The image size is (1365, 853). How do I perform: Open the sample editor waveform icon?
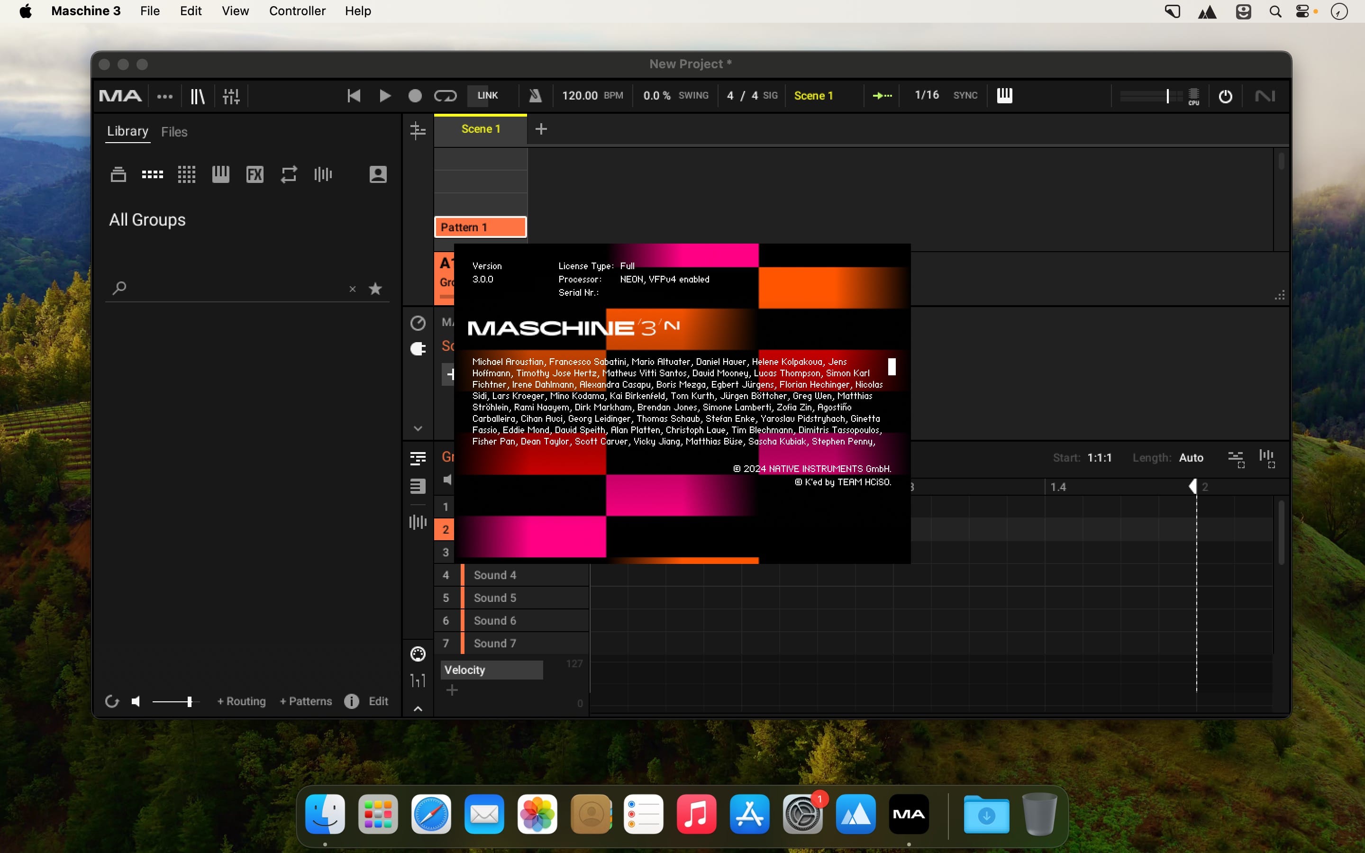(x=418, y=522)
